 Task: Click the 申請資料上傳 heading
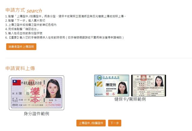[20, 68]
